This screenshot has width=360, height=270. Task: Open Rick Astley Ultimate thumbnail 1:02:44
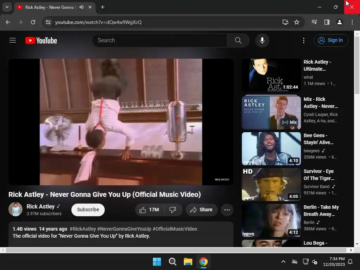click(x=271, y=75)
